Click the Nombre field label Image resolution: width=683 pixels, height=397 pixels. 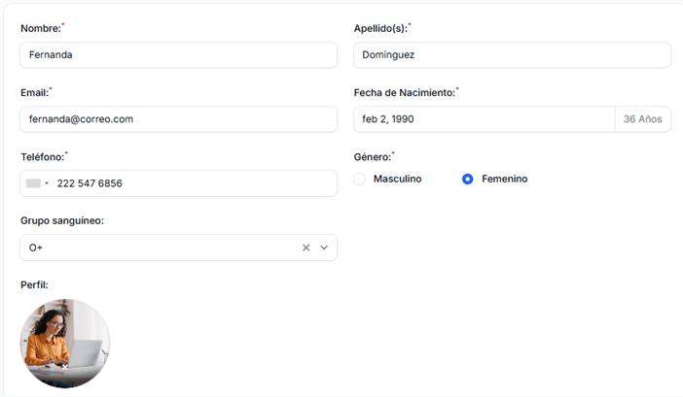pyautogui.click(x=41, y=28)
